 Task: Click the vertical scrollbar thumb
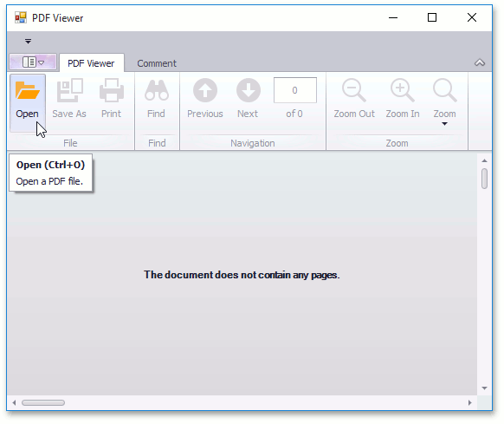(x=484, y=179)
